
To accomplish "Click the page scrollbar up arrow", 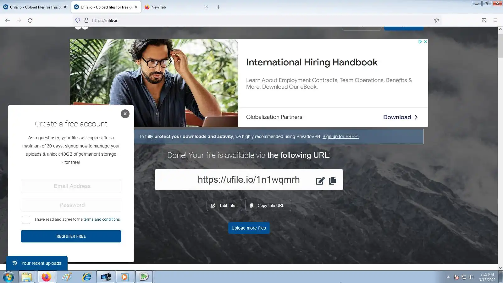I will click(500, 29).
